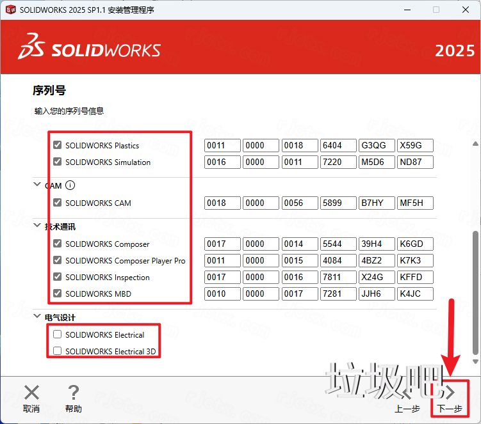481x424 pixels.
Task: Go to the next step arrow
Action: pyautogui.click(x=450, y=393)
